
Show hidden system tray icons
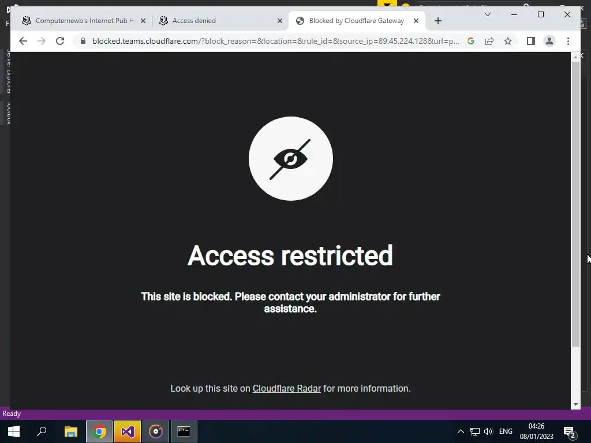pyautogui.click(x=461, y=431)
